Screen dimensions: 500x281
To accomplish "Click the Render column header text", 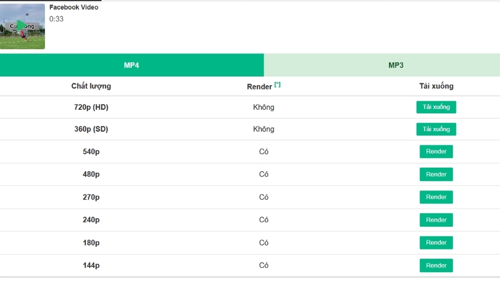I will (x=259, y=87).
